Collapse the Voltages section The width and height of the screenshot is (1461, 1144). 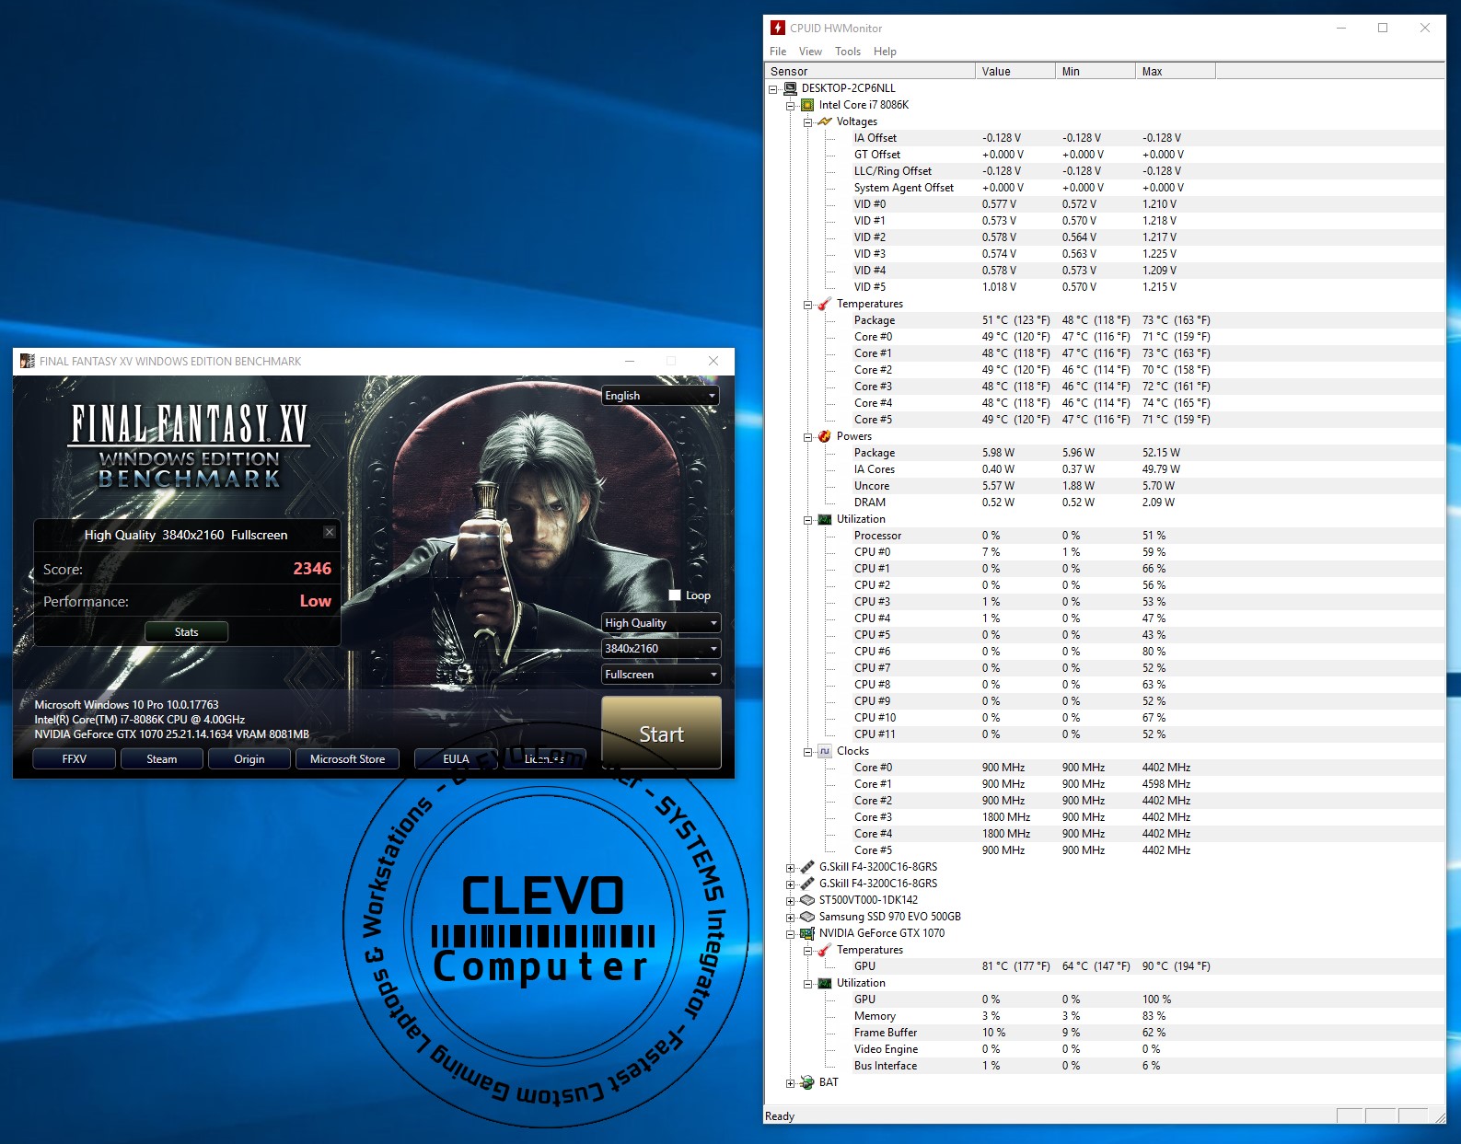[807, 122]
